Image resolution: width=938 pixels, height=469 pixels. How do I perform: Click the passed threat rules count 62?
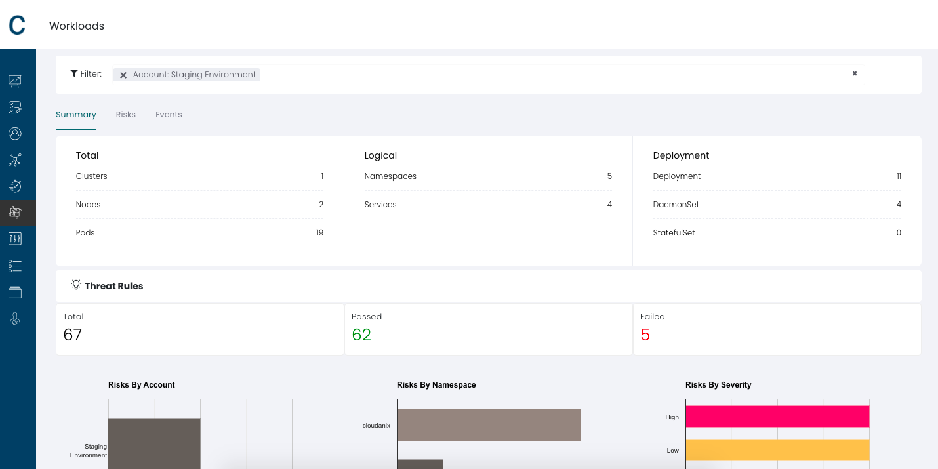tap(361, 335)
